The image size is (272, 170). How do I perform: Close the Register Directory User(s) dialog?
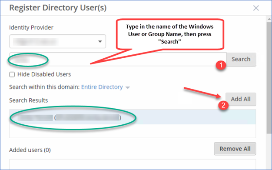click(x=256, y=8)
